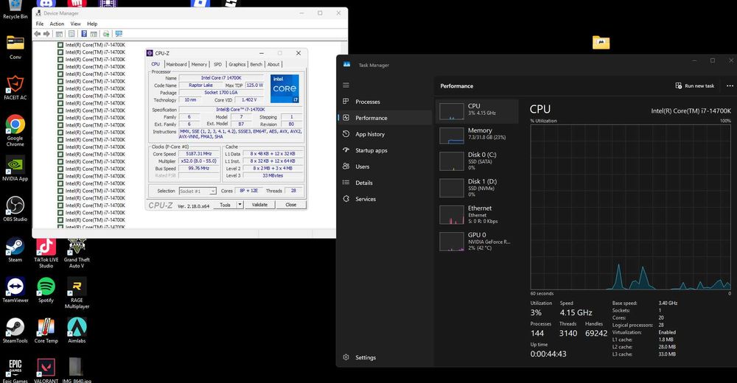Click the Back arrow in Device Manager toolbar
The height and width of the screenshot is (383, 737).
pos(37,34)
